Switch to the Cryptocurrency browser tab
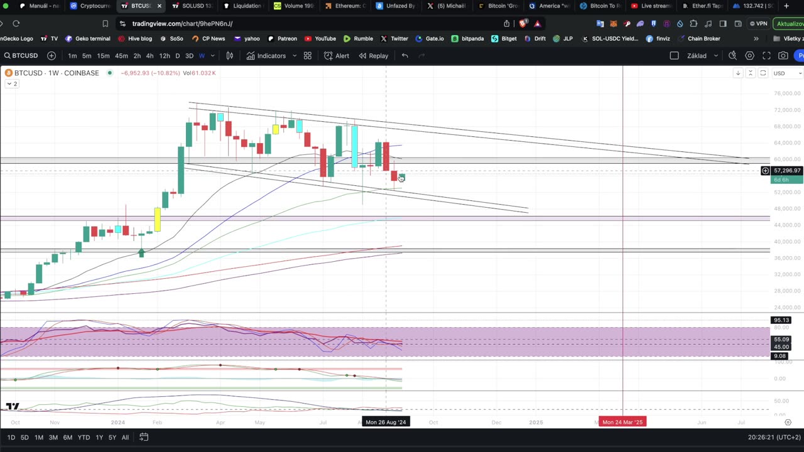The image size is (804, 452). 91,6
